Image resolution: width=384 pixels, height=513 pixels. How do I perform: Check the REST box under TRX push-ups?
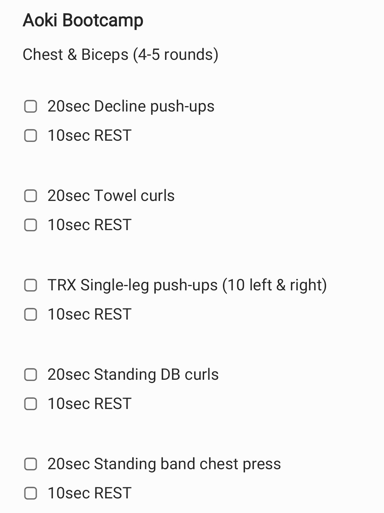point(31,314)
